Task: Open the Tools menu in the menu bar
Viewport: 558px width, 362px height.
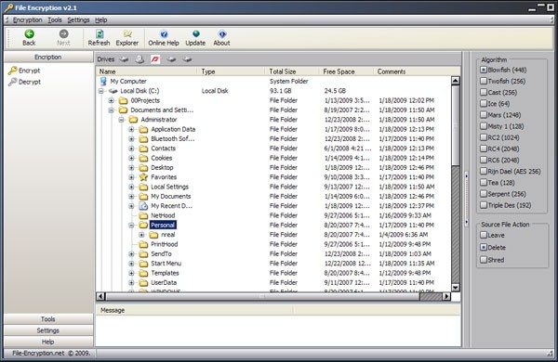Action: coord(55,19)
